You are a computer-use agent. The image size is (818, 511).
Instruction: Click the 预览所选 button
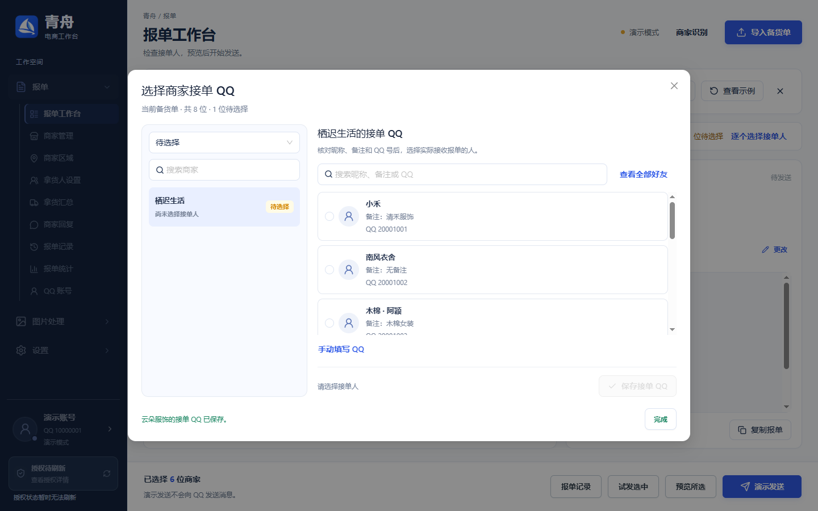coord(691,487)
